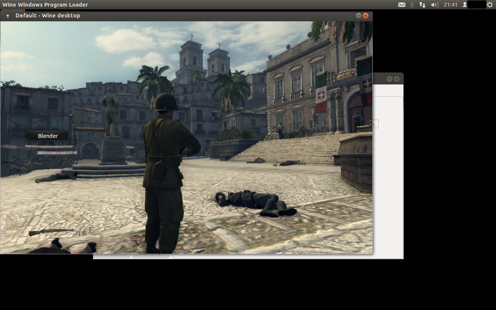
Task: Click the Blender label in game view
Action: pyautogui.click(x=48, y=136)
